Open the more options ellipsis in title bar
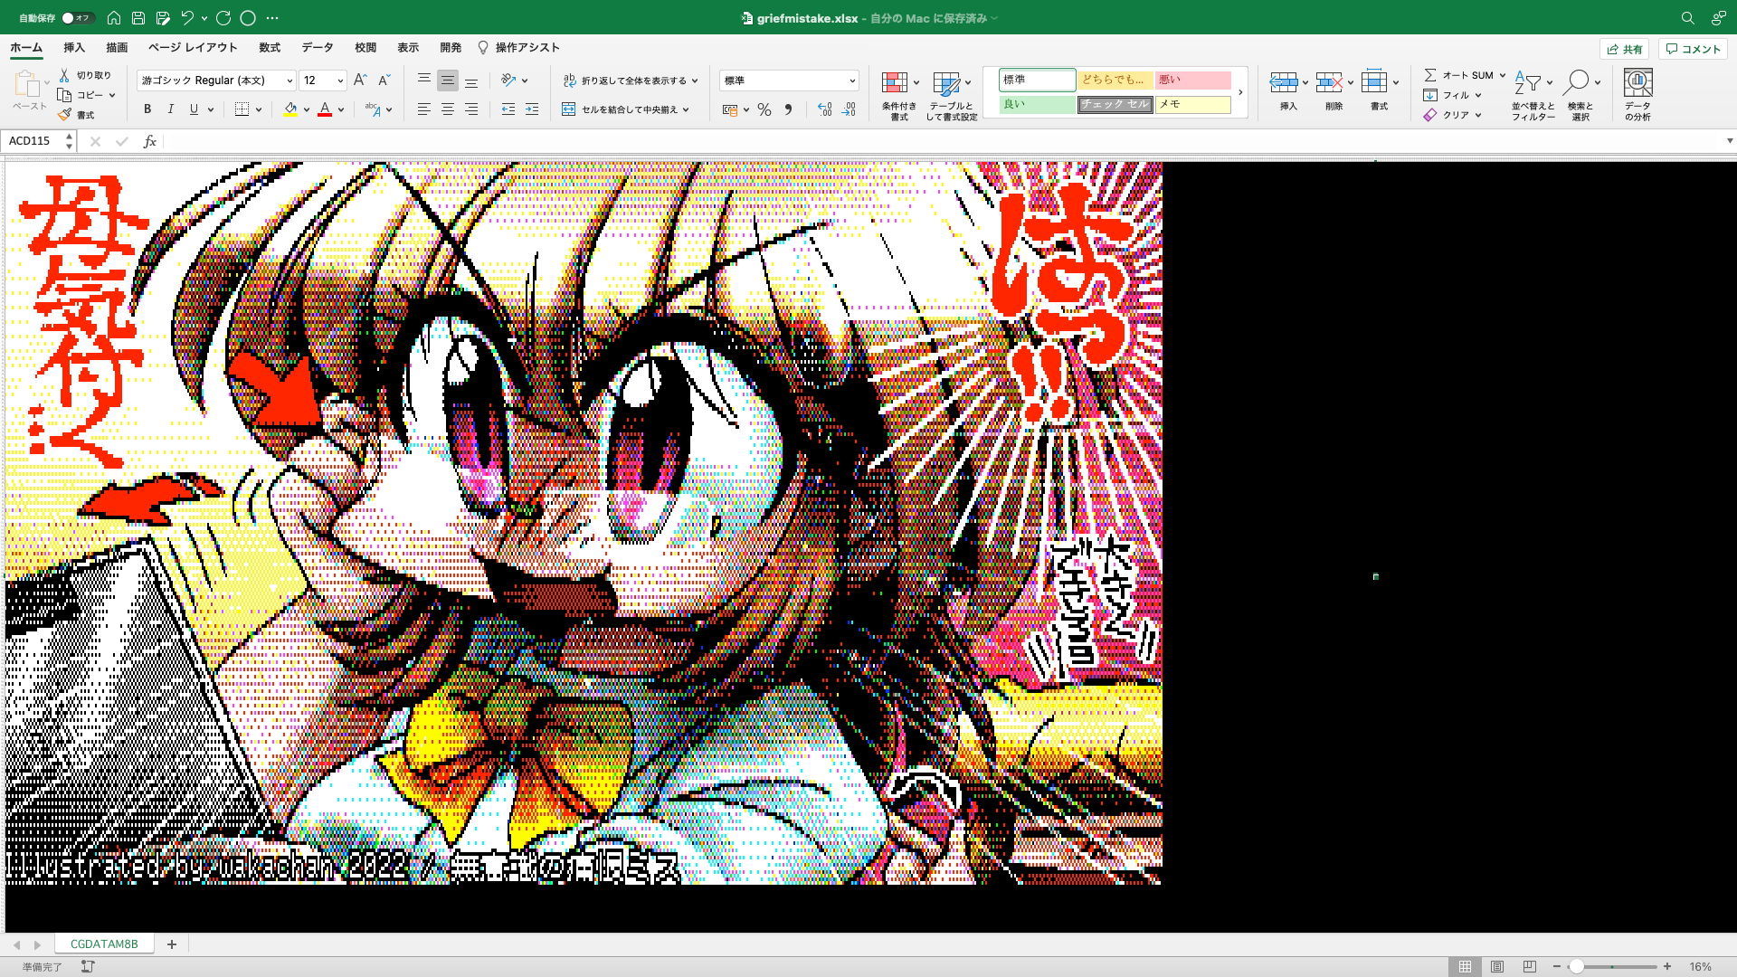This screenshot has height=977, width=1737. coord(272,18)
